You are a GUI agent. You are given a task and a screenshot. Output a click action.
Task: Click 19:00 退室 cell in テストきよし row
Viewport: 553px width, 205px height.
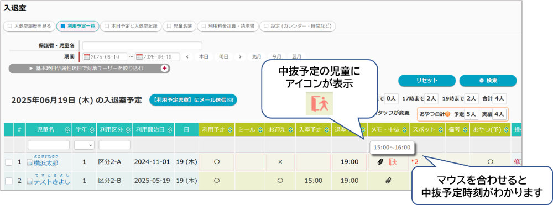[x=349, y=181]
